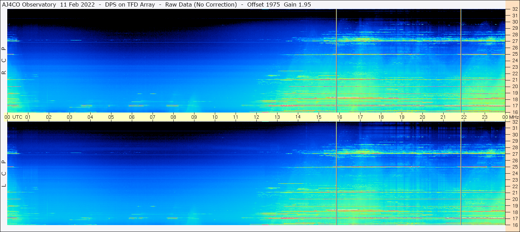Screen dimensions: 520x232
Task: Click hour label 02 on time axis
Action: 49,117
